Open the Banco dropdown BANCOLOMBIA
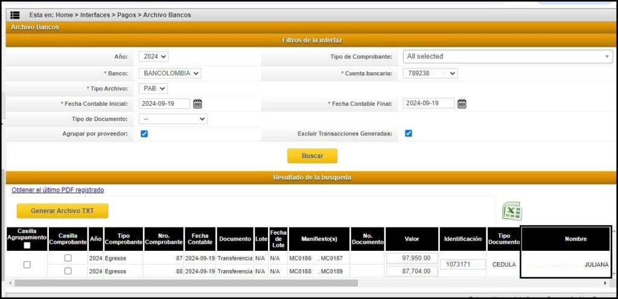 pos(170,73)
